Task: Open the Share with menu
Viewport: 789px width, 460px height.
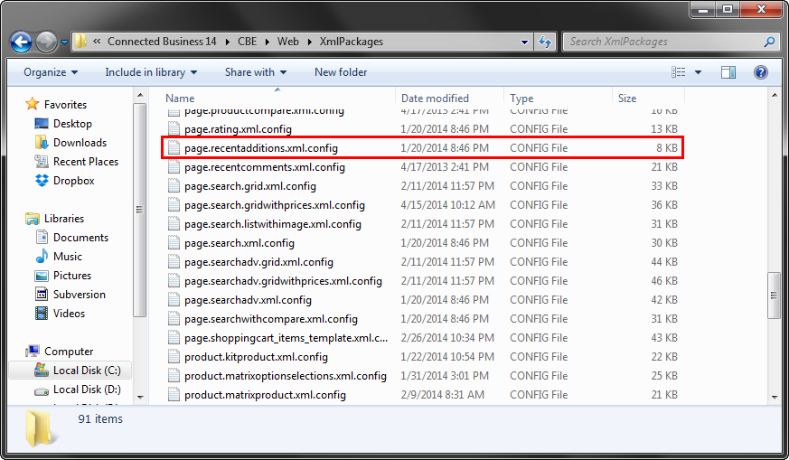Action: pyautogui.click(x=256, y=72)
